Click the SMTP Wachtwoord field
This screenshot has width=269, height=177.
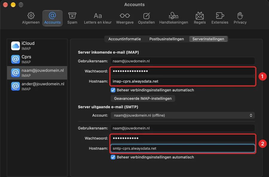click(183, 138)
